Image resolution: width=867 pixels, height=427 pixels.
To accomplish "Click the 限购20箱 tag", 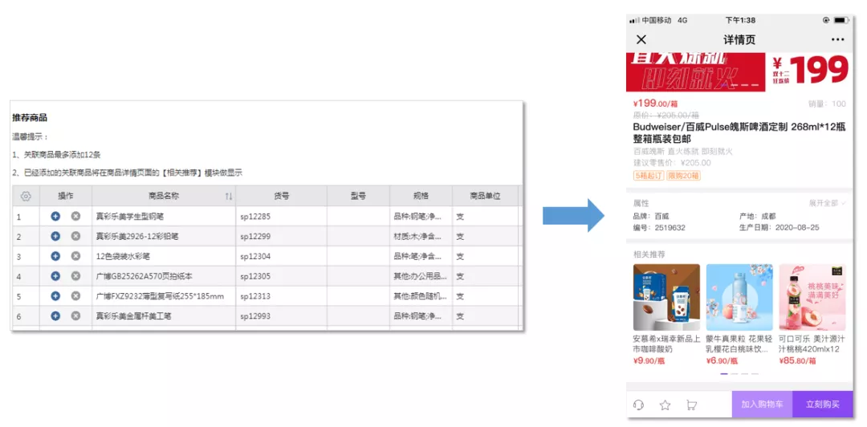I will point(683,176).
